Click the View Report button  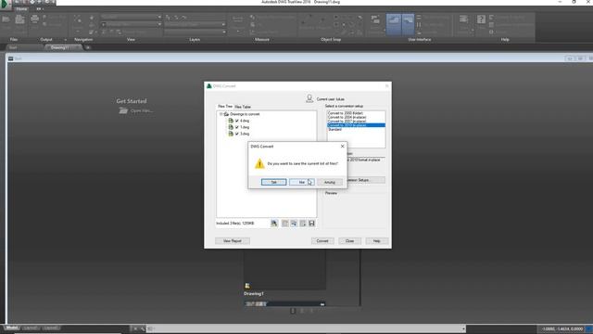click(233, 241)
